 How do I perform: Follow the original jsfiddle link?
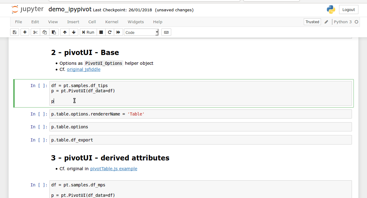(83, 69)
